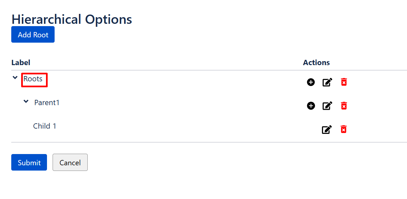
Task: Delete the Roots option
Action: coord(343,82)
